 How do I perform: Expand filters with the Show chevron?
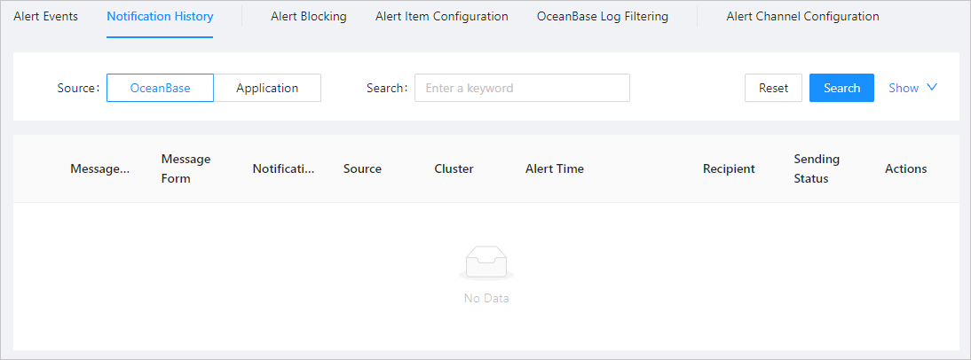(931, 88)
